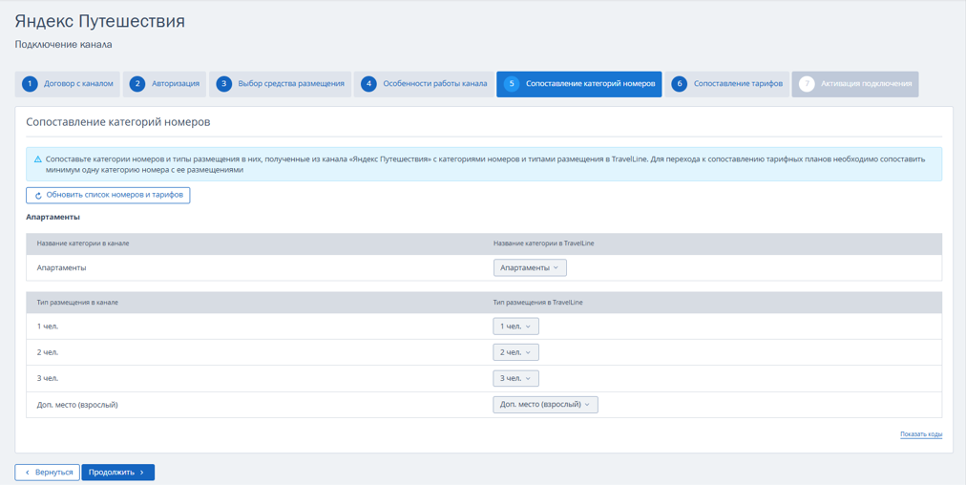
Task: Click the step 4 number circle icon
Action: pos(368,84)
